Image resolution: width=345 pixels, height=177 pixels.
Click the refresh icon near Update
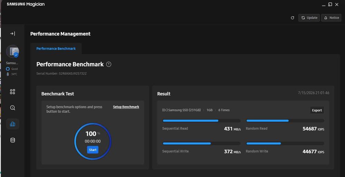[x=293, y=18]
